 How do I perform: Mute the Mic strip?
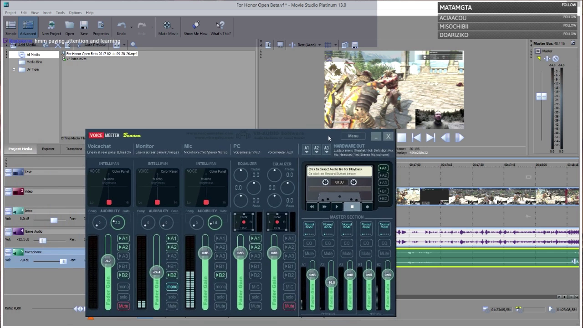point(220,306)
